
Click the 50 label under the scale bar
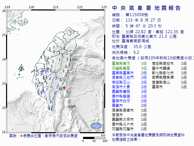click(x=94, y=141)
